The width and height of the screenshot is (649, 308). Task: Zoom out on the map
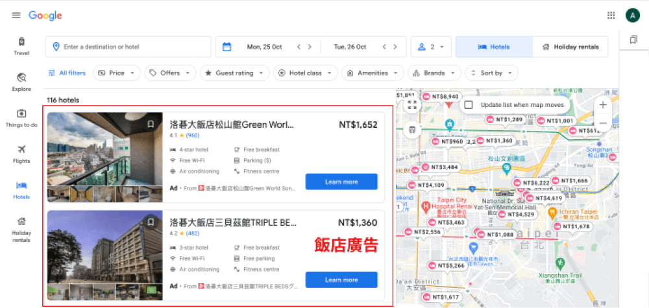coord(603,123)
